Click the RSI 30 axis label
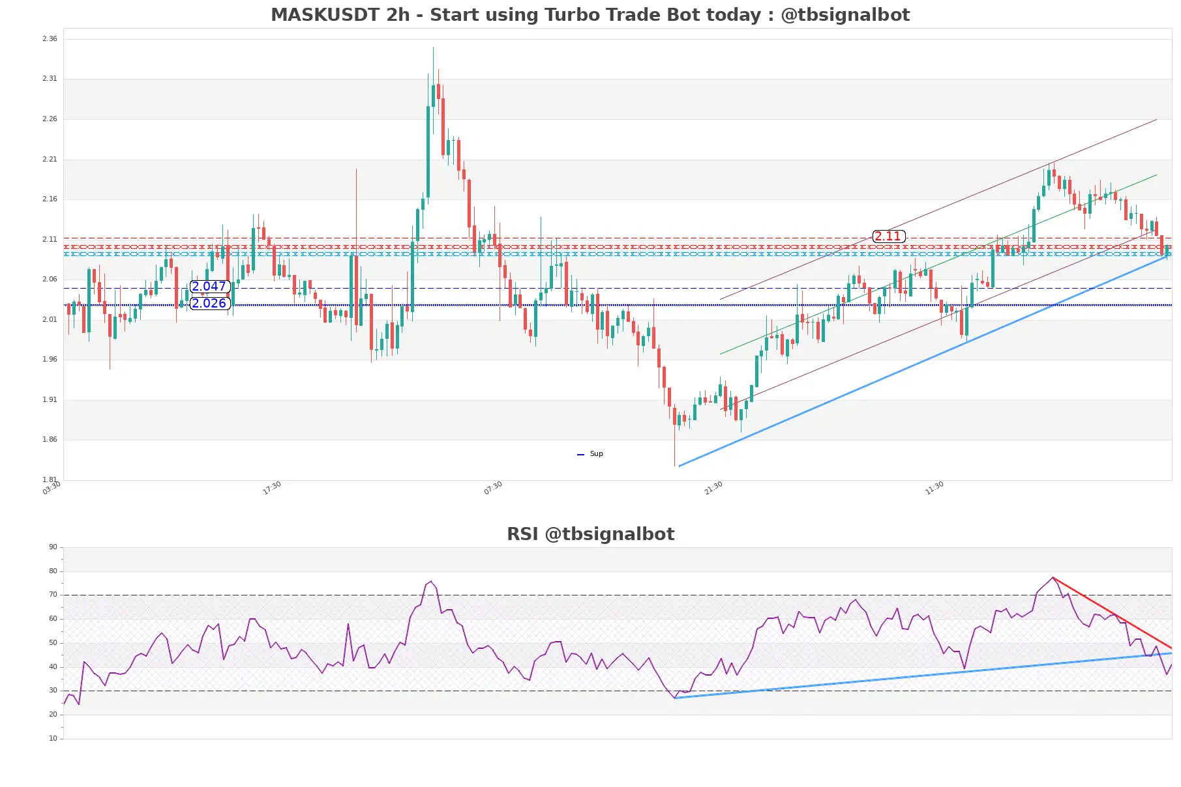1181x787 pixels. click(53, 691)
